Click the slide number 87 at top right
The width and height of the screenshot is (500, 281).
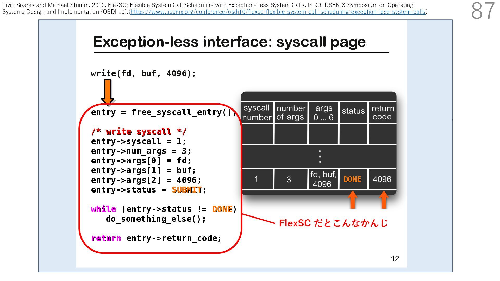[x=483, y=11]
